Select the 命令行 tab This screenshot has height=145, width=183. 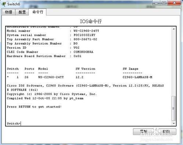point(38,12)
